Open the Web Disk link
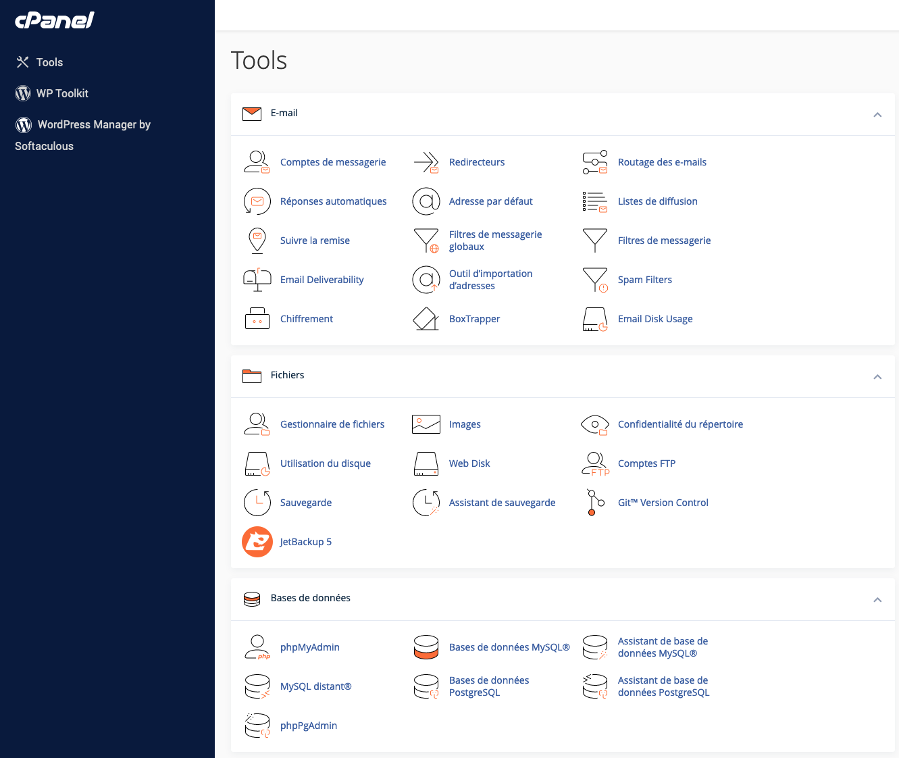 coord(469,463)
